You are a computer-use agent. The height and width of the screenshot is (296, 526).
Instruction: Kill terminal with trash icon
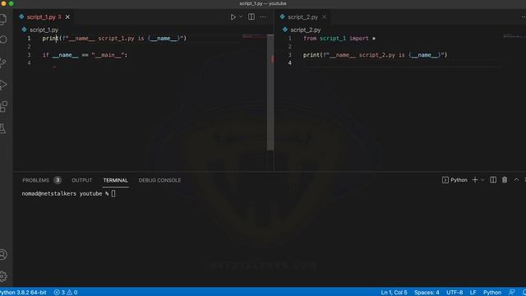pyautogui.click(x=505, y=180)
